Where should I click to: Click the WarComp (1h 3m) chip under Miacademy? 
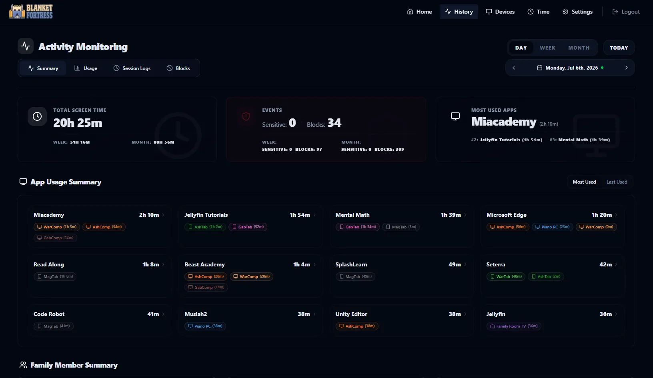click(x=57, y=227)
